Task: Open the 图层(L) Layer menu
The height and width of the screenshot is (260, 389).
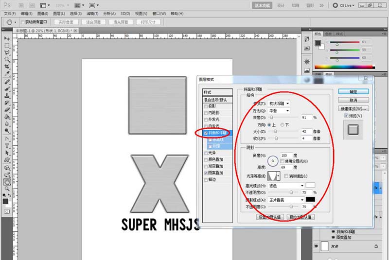Action: tap(59, 14)
